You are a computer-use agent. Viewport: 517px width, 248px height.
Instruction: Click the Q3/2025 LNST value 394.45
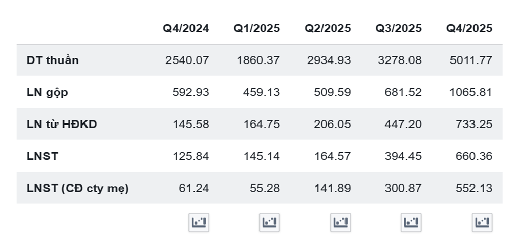pyautogui.click(x=404, y=156)
